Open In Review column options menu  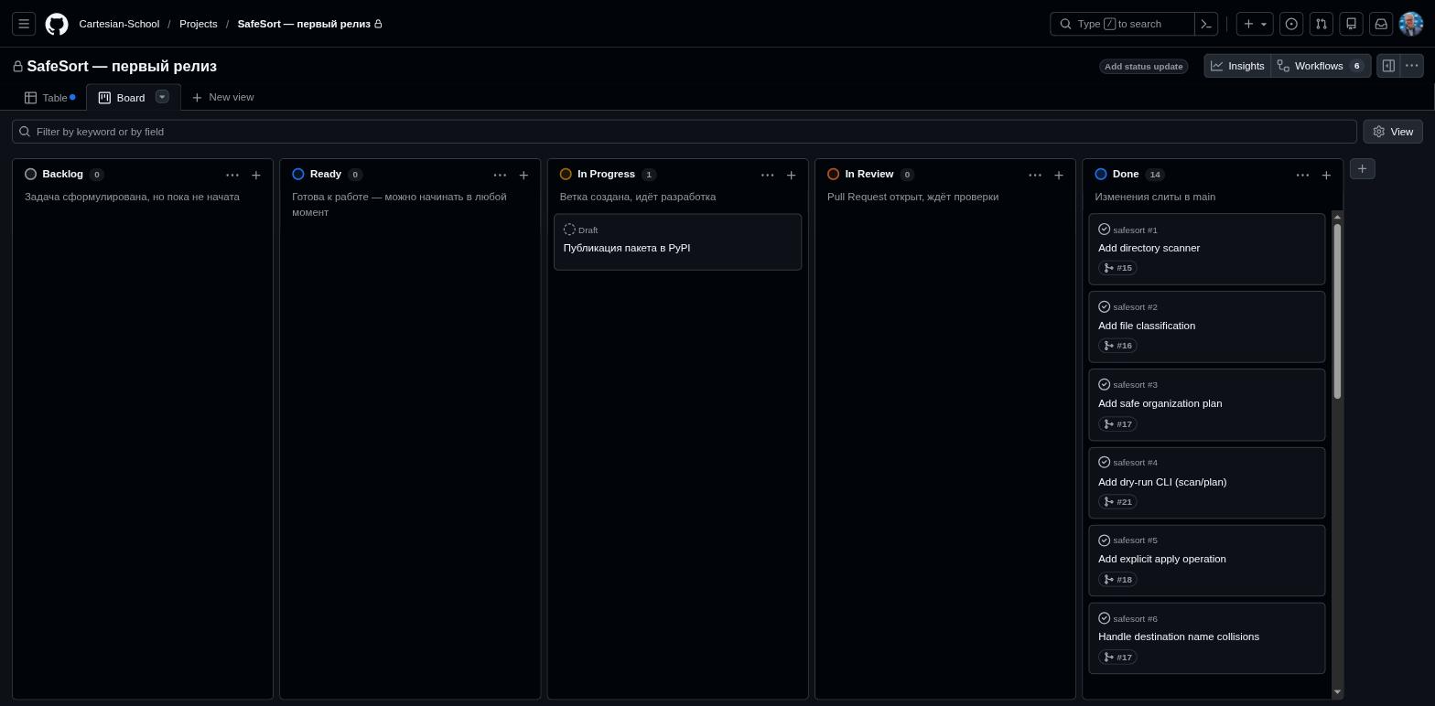1035,175
